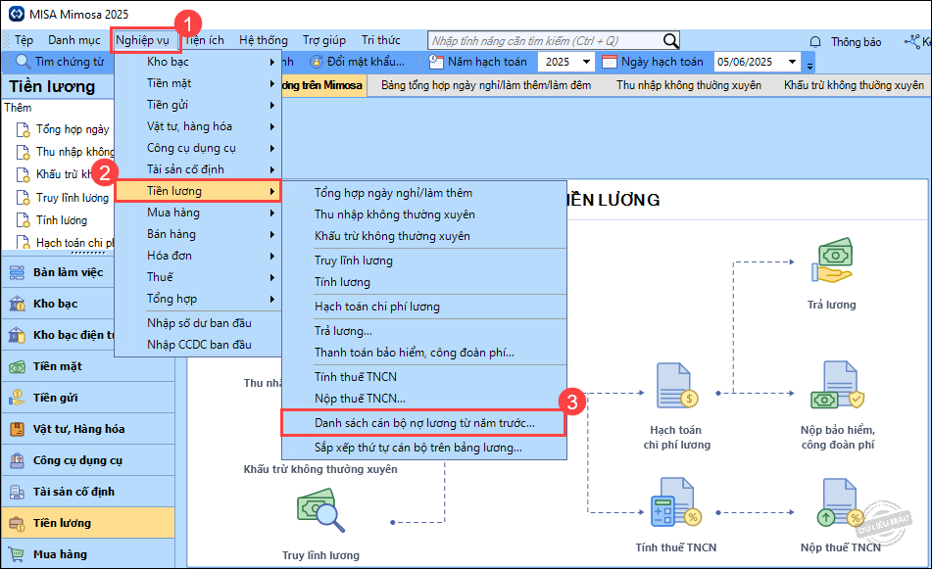Click the Kho bạc điện tử sidebar icon
Image resolution: width=932 pixels, height=569 pixels.
pos(18,335)
